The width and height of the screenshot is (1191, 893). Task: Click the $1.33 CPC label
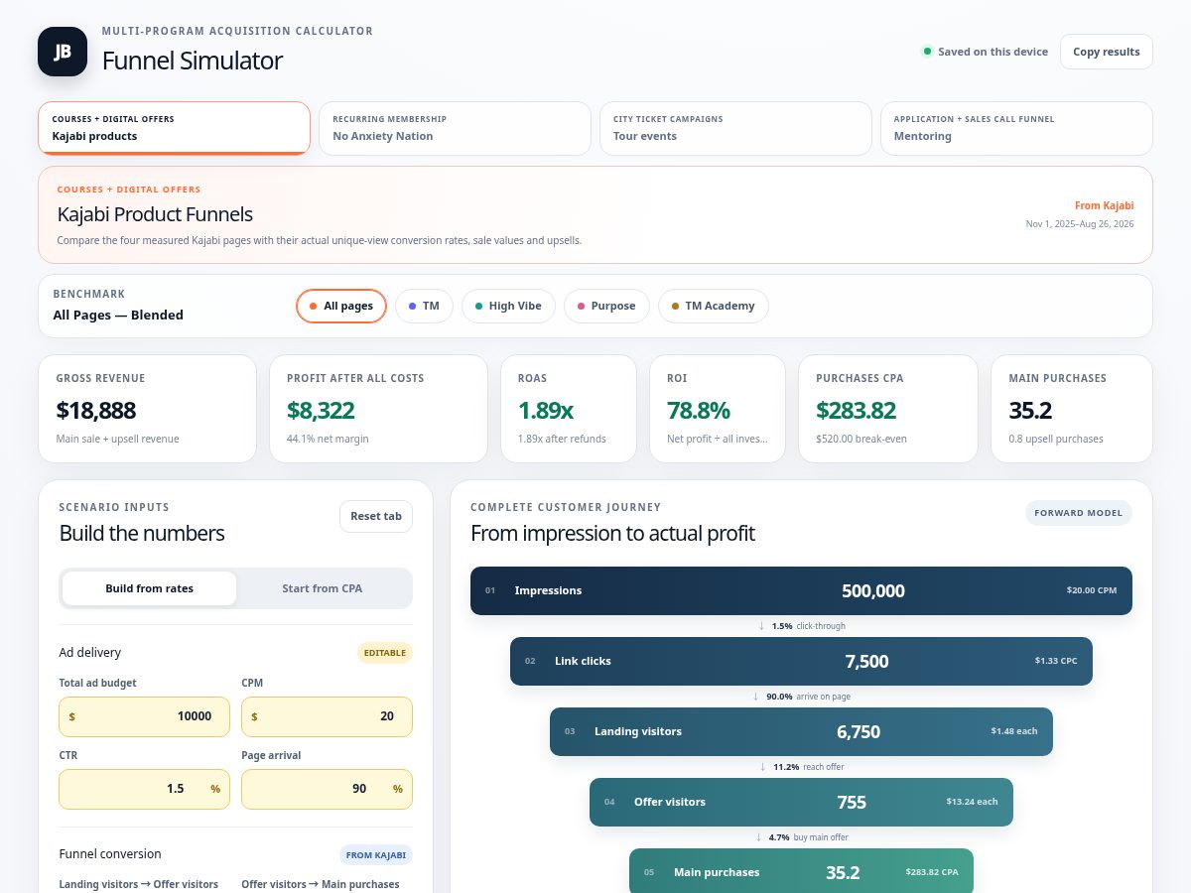[x=1056, y=661]
